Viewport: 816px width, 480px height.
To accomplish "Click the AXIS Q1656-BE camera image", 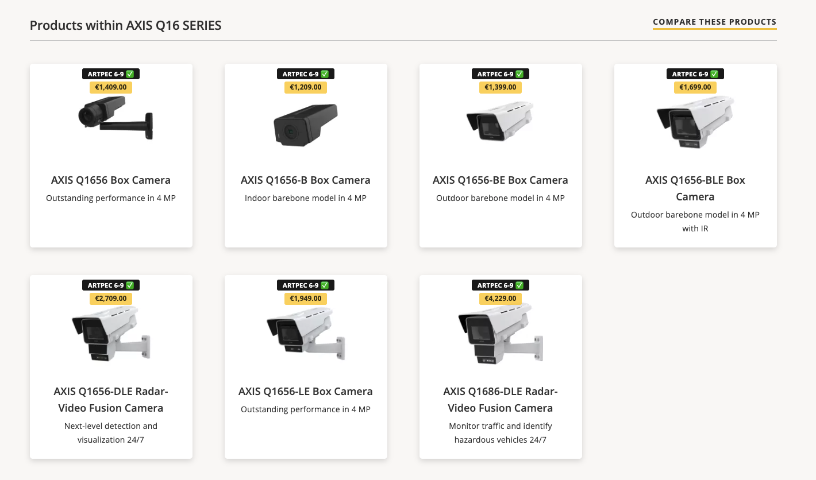I will pos(499,121).
